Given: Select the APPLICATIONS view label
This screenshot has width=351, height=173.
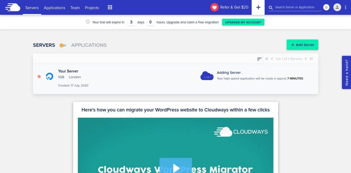Looking at the screenshot, I should click(x=89, y=45).
